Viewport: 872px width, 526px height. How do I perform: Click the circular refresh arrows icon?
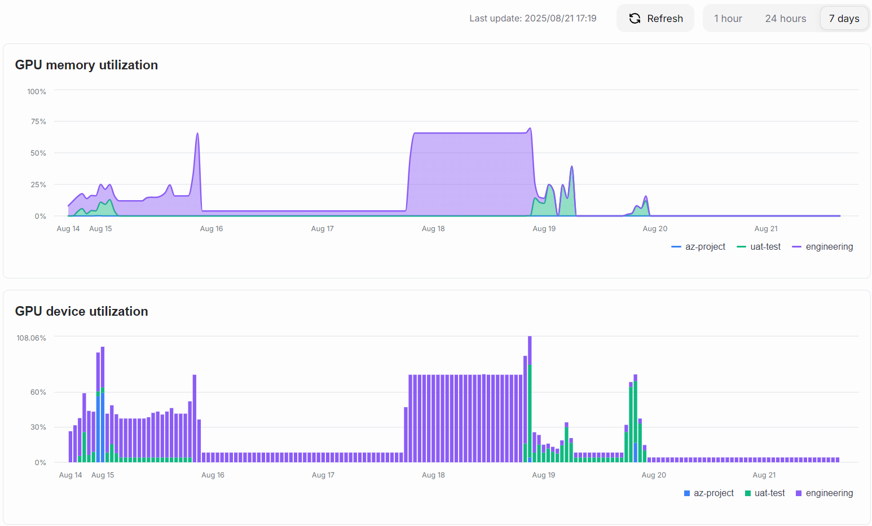tap(635, 18)
